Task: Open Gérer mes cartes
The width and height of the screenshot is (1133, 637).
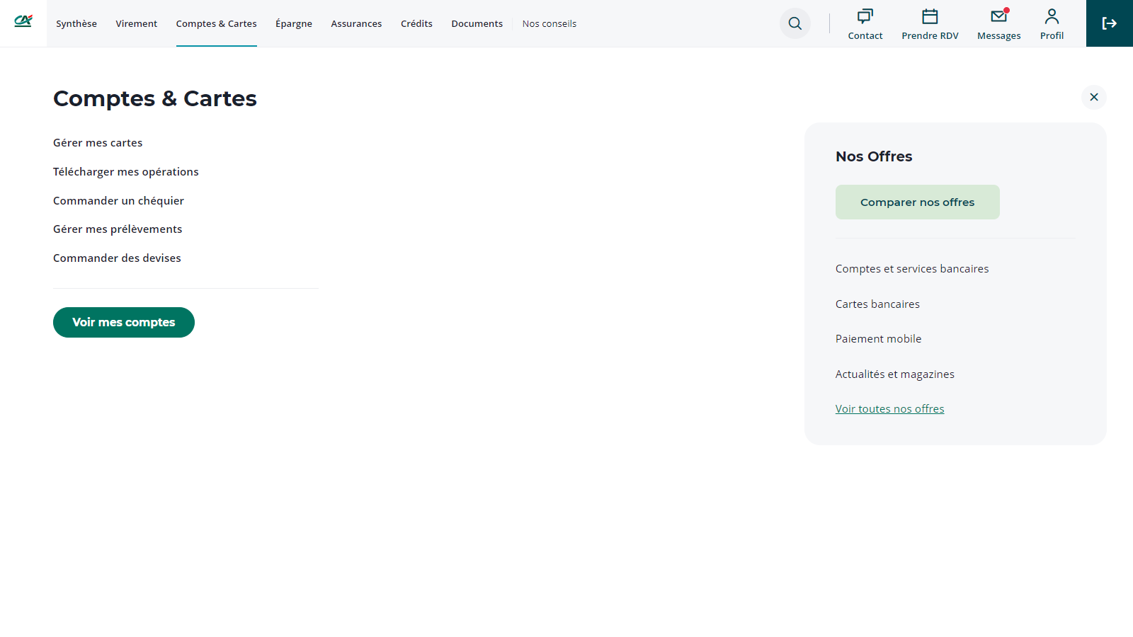Action: point(98,143)
